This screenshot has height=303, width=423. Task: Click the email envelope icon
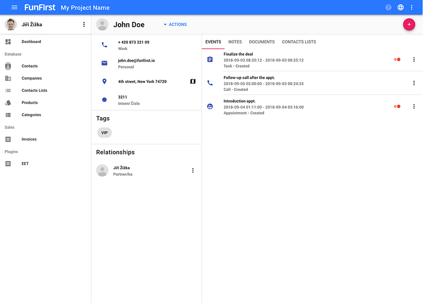105,63
